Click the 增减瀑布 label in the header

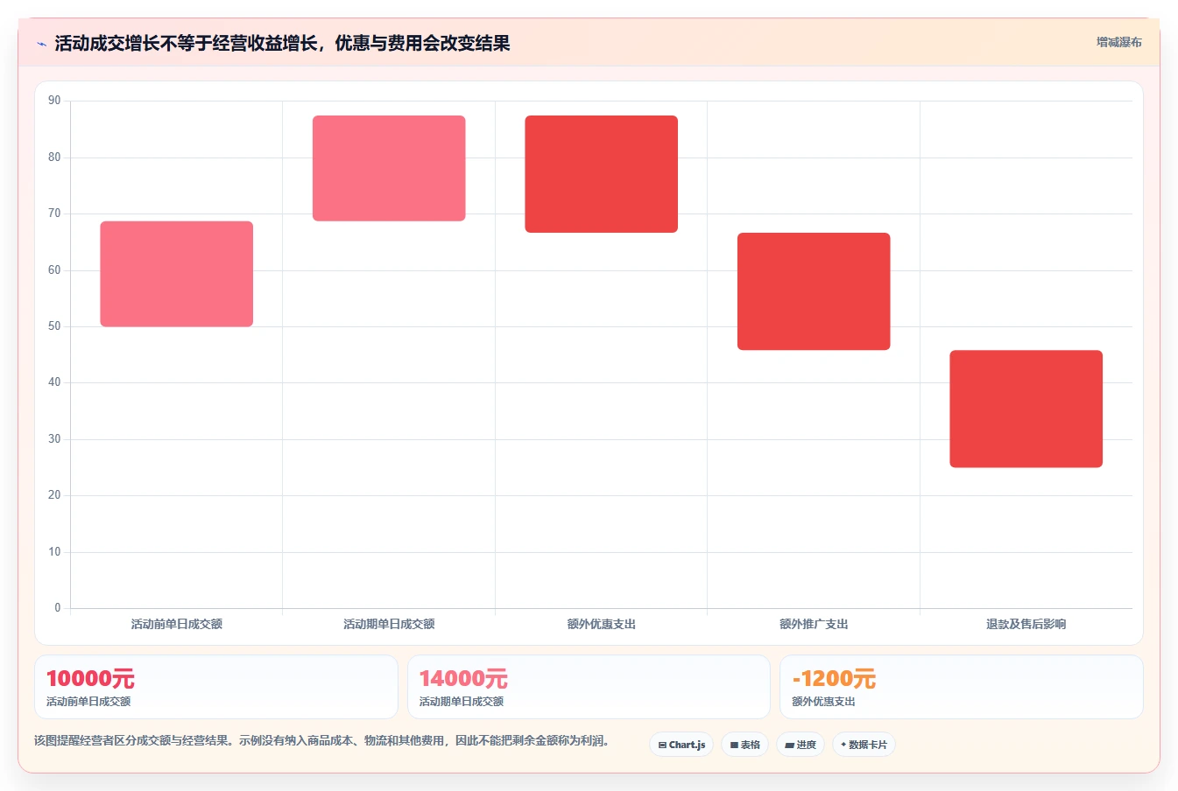click(x=1118, y=42)
